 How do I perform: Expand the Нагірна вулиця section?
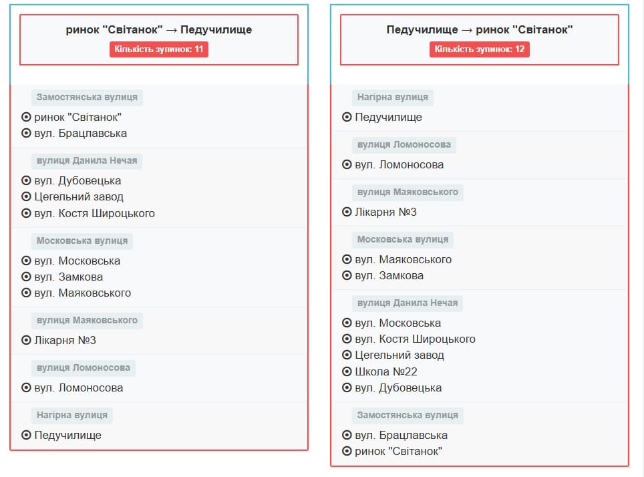point(72,414)
